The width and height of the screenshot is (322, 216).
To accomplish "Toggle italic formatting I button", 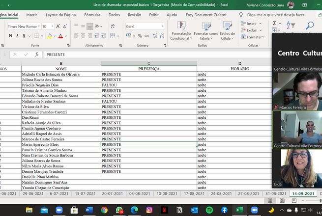I will (x=17, y=36).
